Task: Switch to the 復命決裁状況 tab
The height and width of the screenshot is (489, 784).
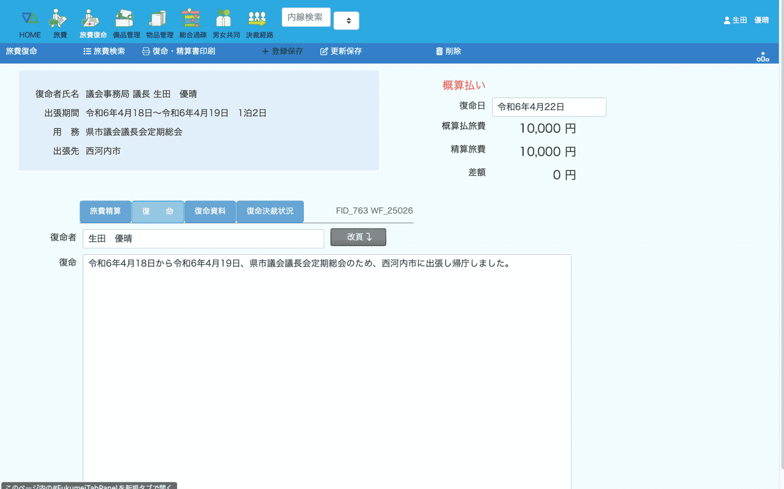Action: tap(269, 211)
